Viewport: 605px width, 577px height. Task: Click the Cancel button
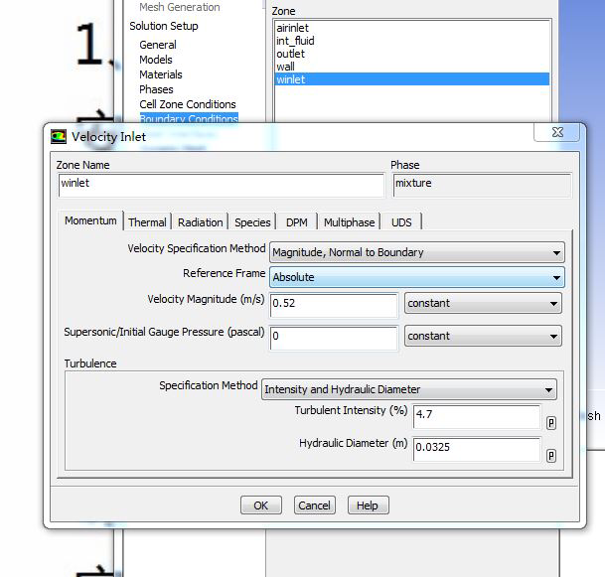click(314, 505)
